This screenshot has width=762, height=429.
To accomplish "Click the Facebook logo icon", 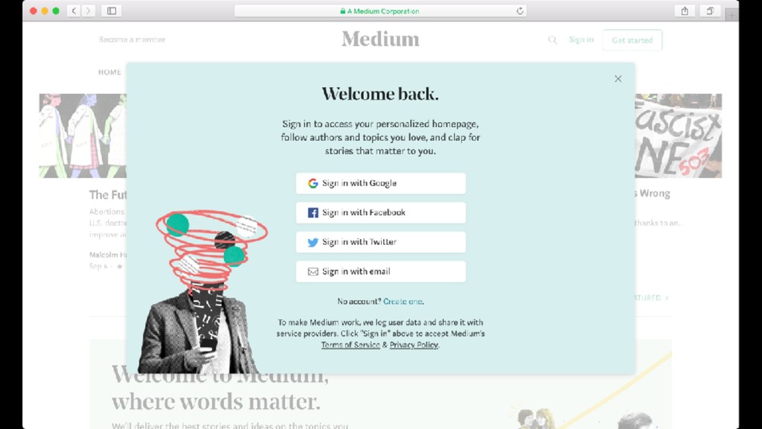I will [313, 212].
